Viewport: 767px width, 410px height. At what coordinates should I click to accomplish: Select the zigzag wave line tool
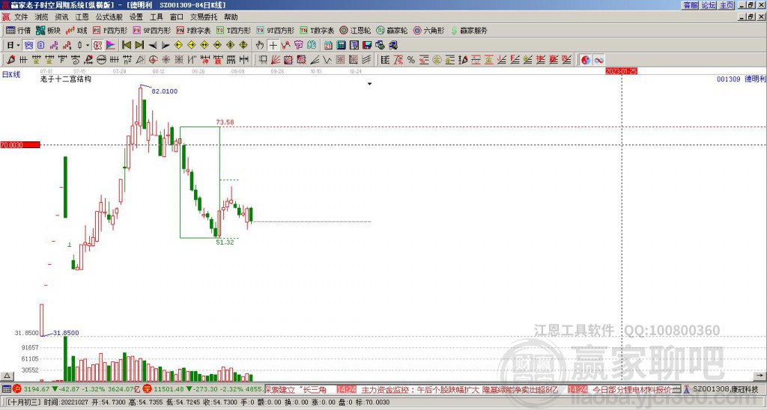pyautogui.click(x=327, y=60)
